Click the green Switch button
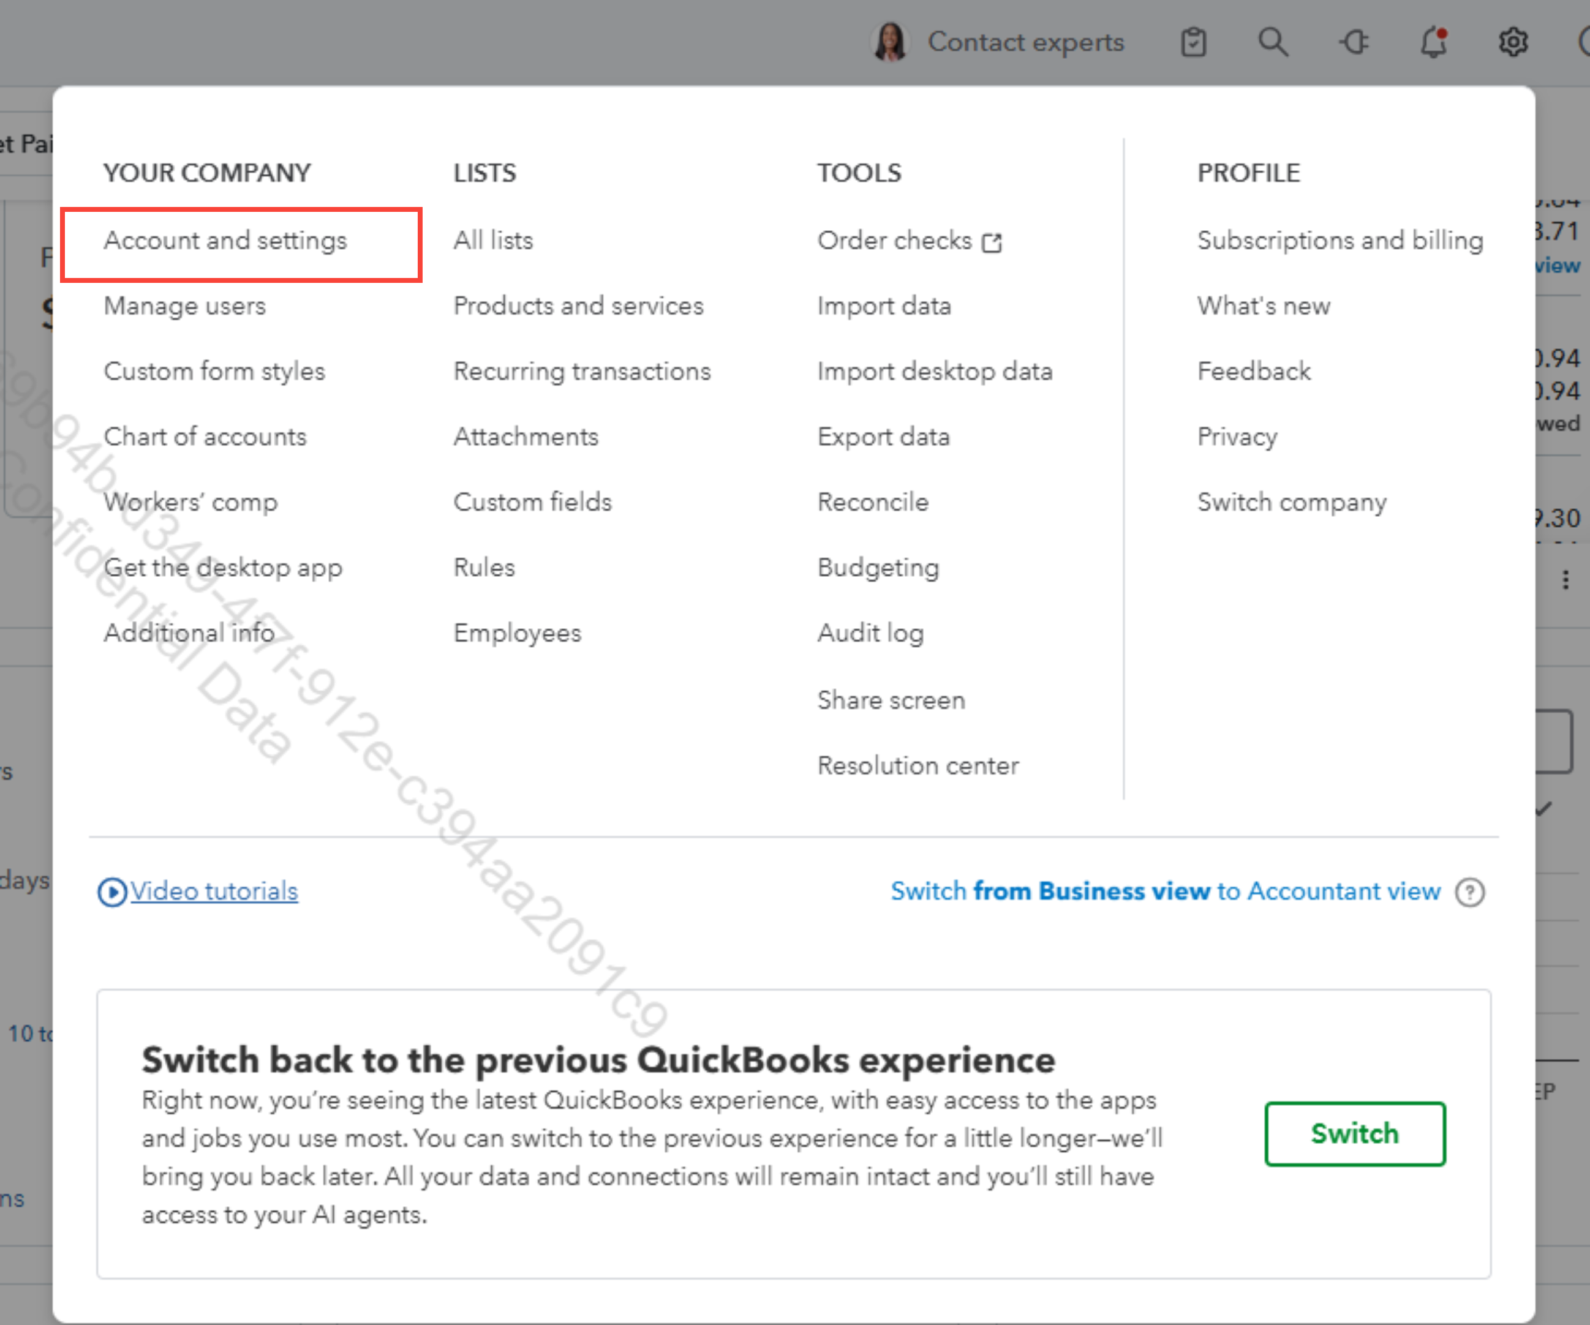The image size is (1590, 1325). tap(1355, 1133)
